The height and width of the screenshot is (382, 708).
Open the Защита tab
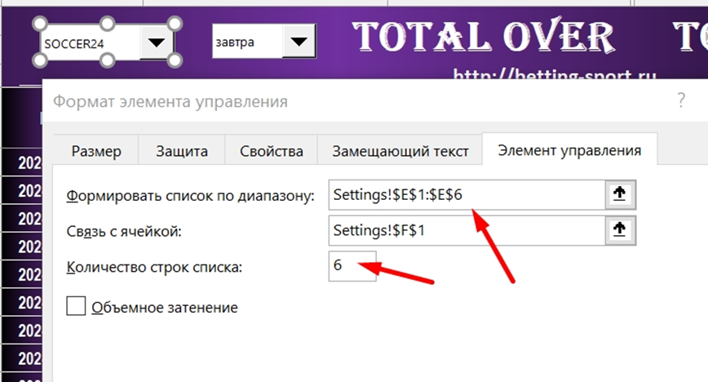pos(183,151)
